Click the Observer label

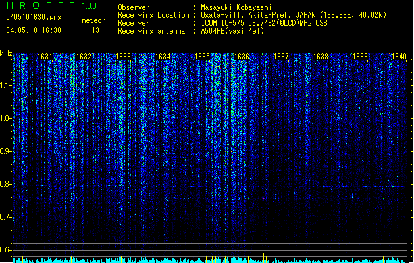pos(134,7)
